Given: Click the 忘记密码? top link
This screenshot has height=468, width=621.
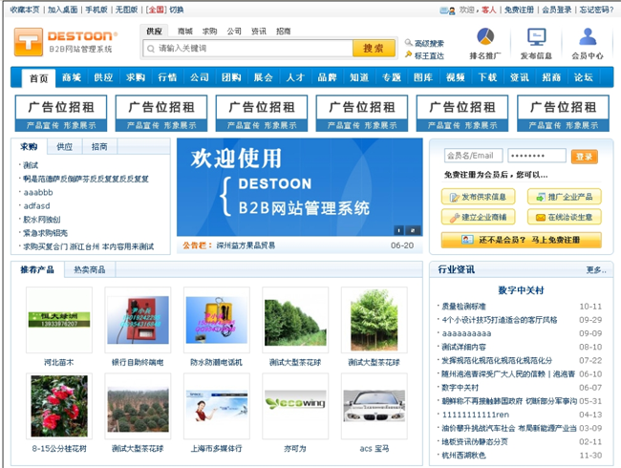Looking at the screenshot, I should coord(596,10).
